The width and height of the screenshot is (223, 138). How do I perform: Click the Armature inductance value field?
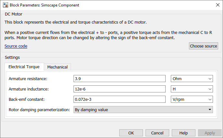(120, 89)
